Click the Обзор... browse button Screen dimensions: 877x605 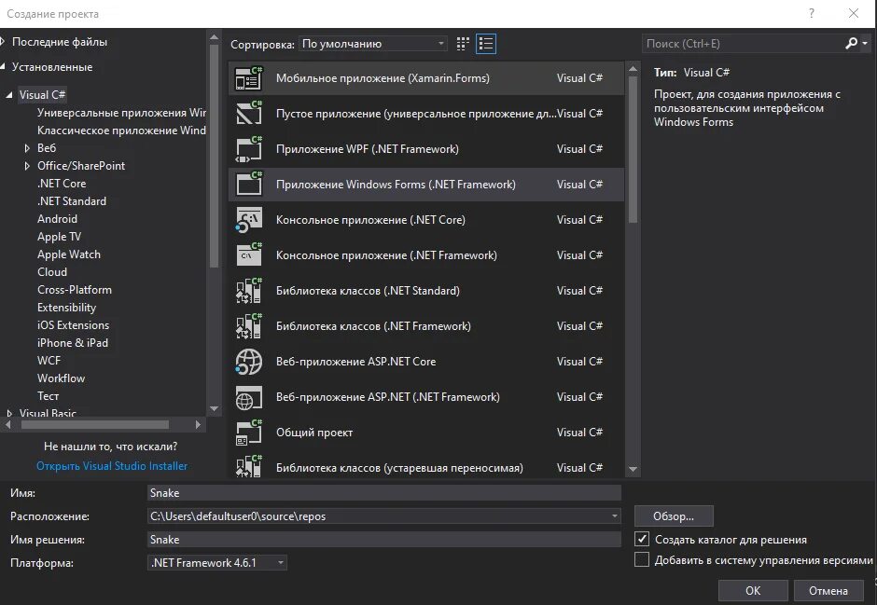674,516
